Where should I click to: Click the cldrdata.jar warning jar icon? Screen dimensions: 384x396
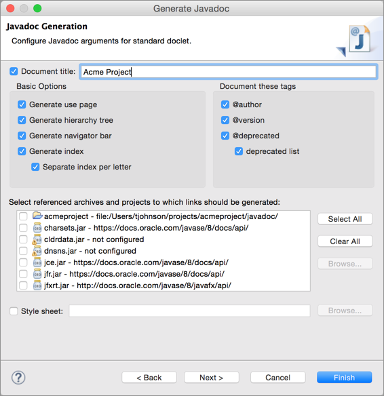[x=37, y=239]
